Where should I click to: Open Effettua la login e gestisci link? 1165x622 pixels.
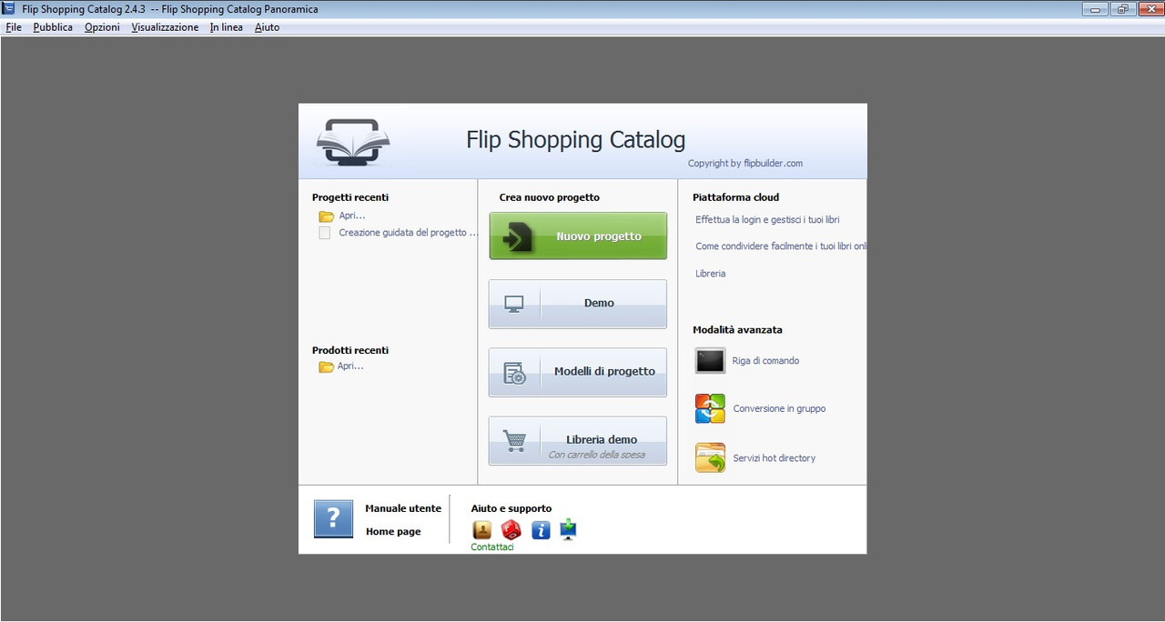pyautogui.click(x=767, y=220)
